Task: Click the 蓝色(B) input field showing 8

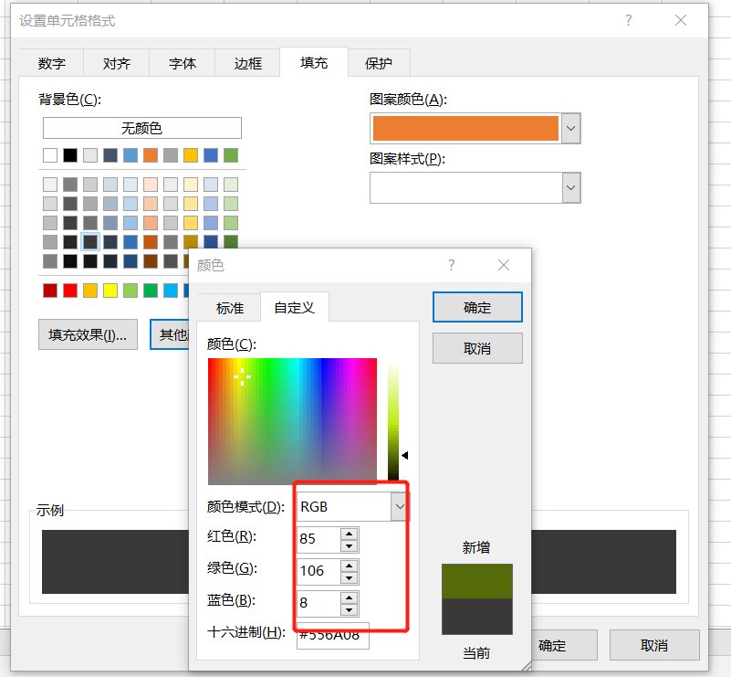Action: (x=319, y=603)
